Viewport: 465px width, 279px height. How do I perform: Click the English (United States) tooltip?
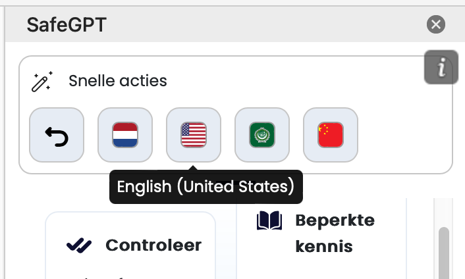[x=205, y=187]
